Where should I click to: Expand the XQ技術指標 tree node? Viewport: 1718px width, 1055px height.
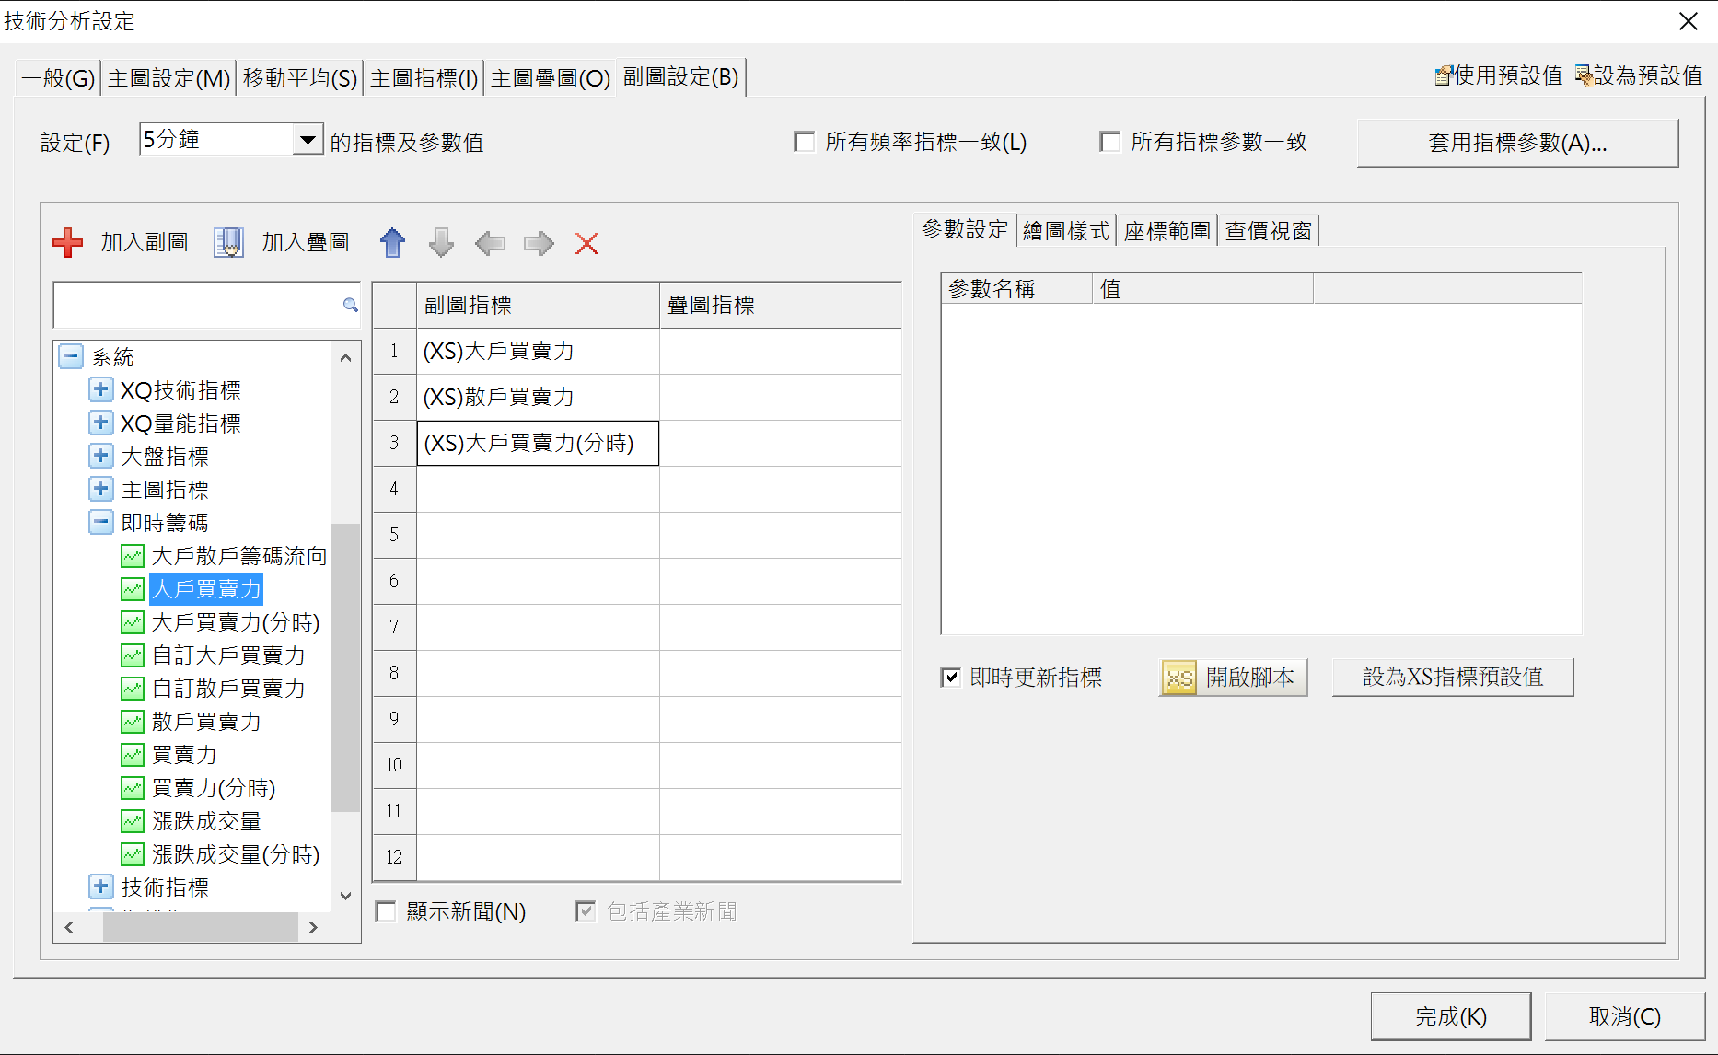click(x=101, y=390)
